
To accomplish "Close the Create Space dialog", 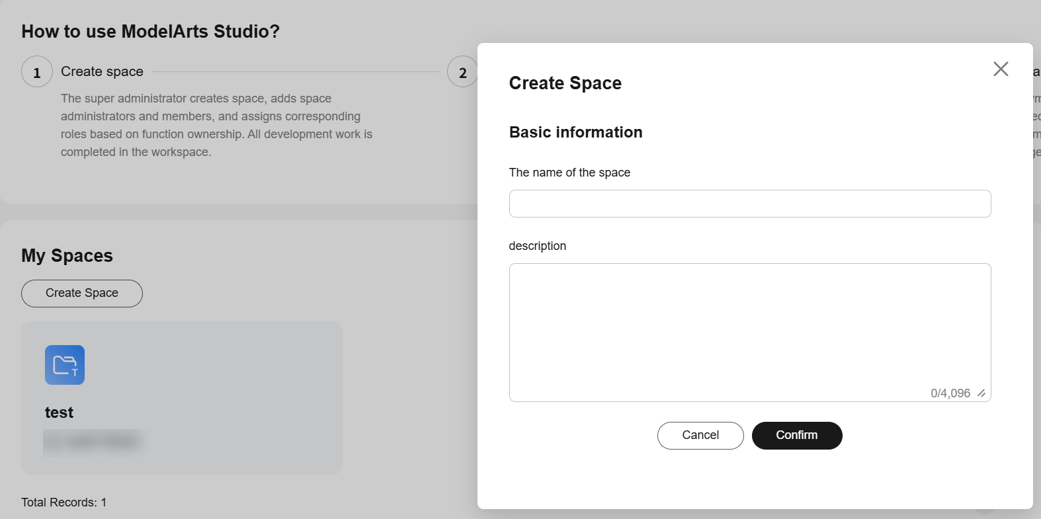I will coord(1001,69).
